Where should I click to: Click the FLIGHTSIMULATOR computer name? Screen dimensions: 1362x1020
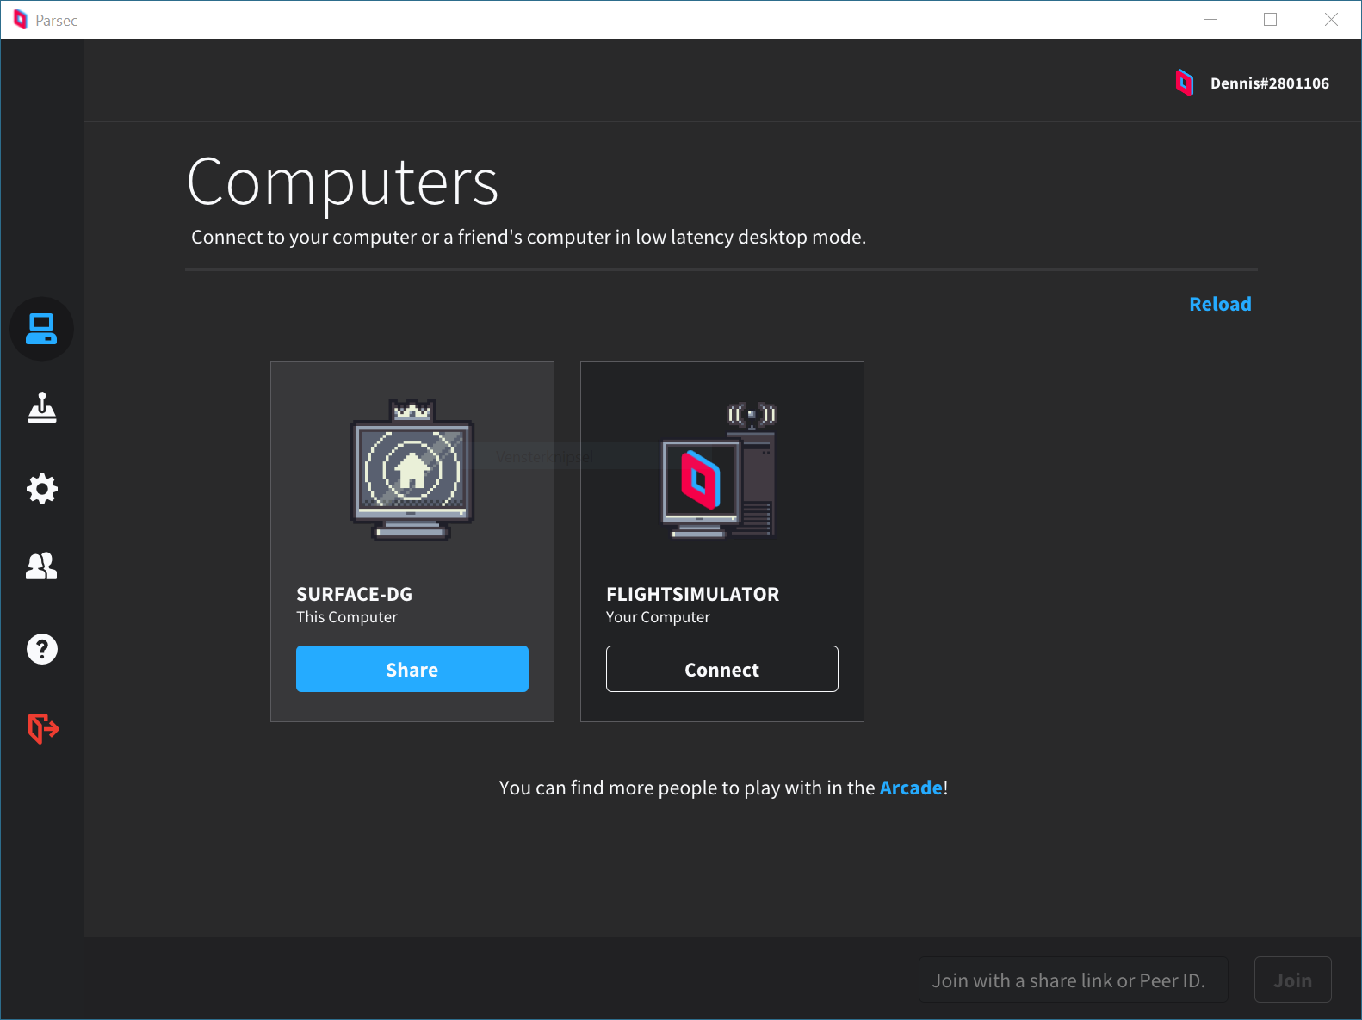(693, 594)
